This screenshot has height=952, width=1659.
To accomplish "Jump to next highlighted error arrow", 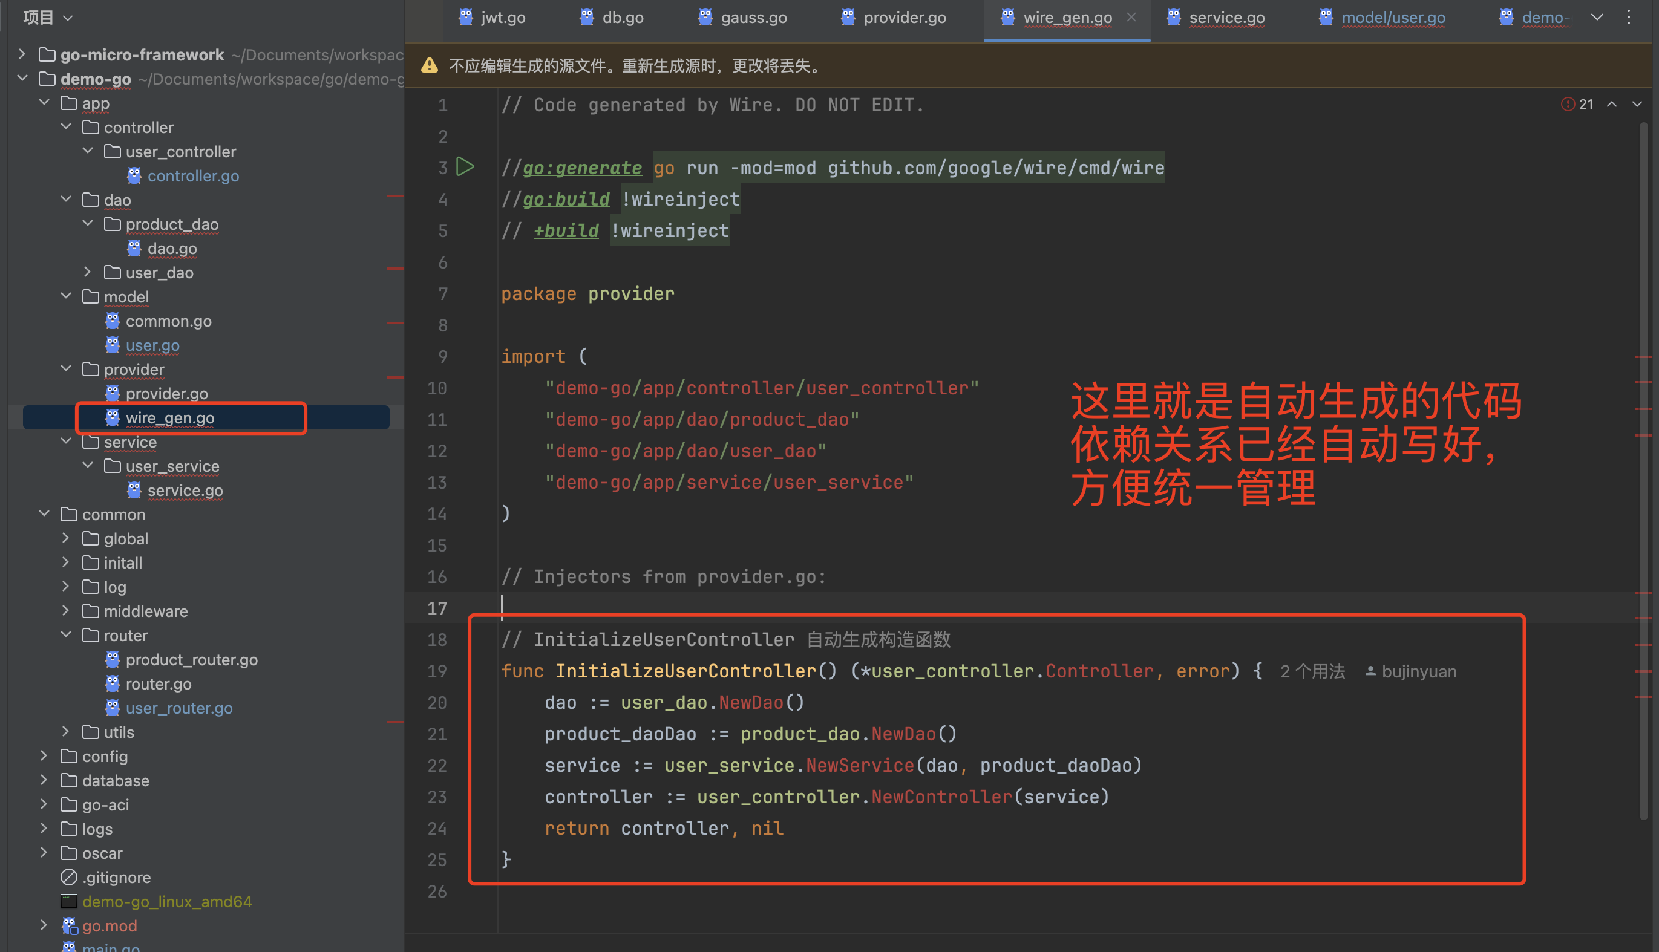I will click(1637, 104).
